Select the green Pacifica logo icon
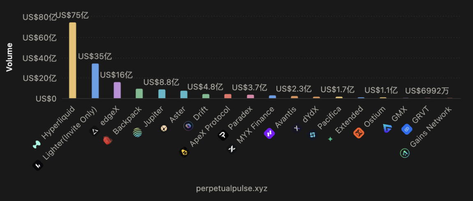The height and width of the screenshot is (201, 473). click(330, 139)
